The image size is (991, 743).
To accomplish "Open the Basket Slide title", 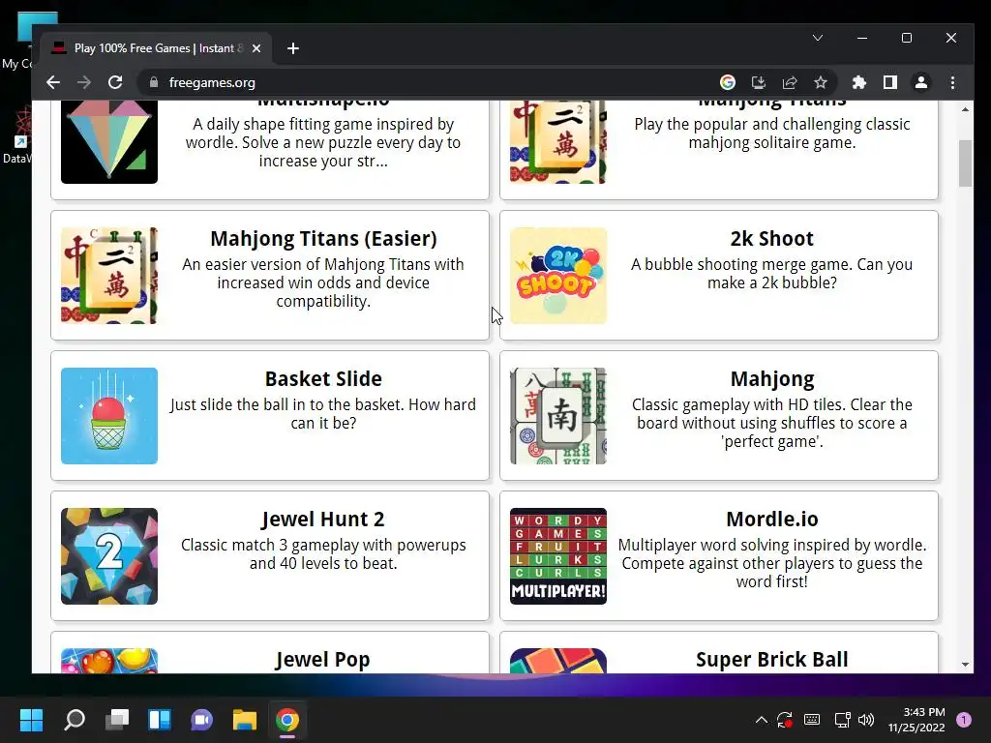I will coord(323,379).
